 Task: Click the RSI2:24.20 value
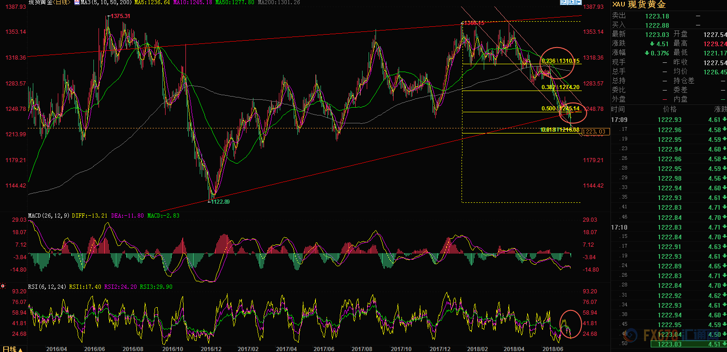pyautogui.click(x=121, y=287)
